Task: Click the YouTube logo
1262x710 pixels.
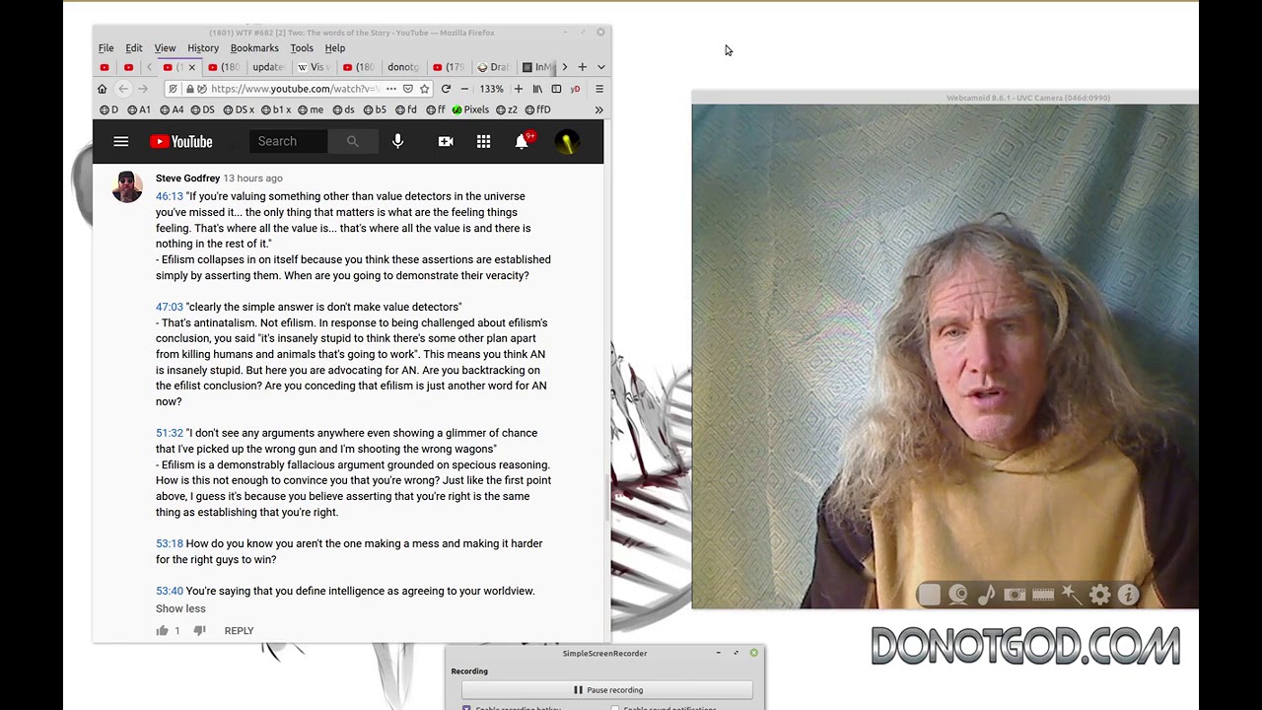Action: pos(181,142)
